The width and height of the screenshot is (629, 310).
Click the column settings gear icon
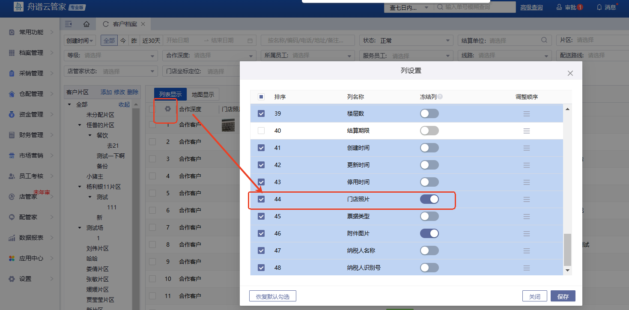tap(168, 109)
